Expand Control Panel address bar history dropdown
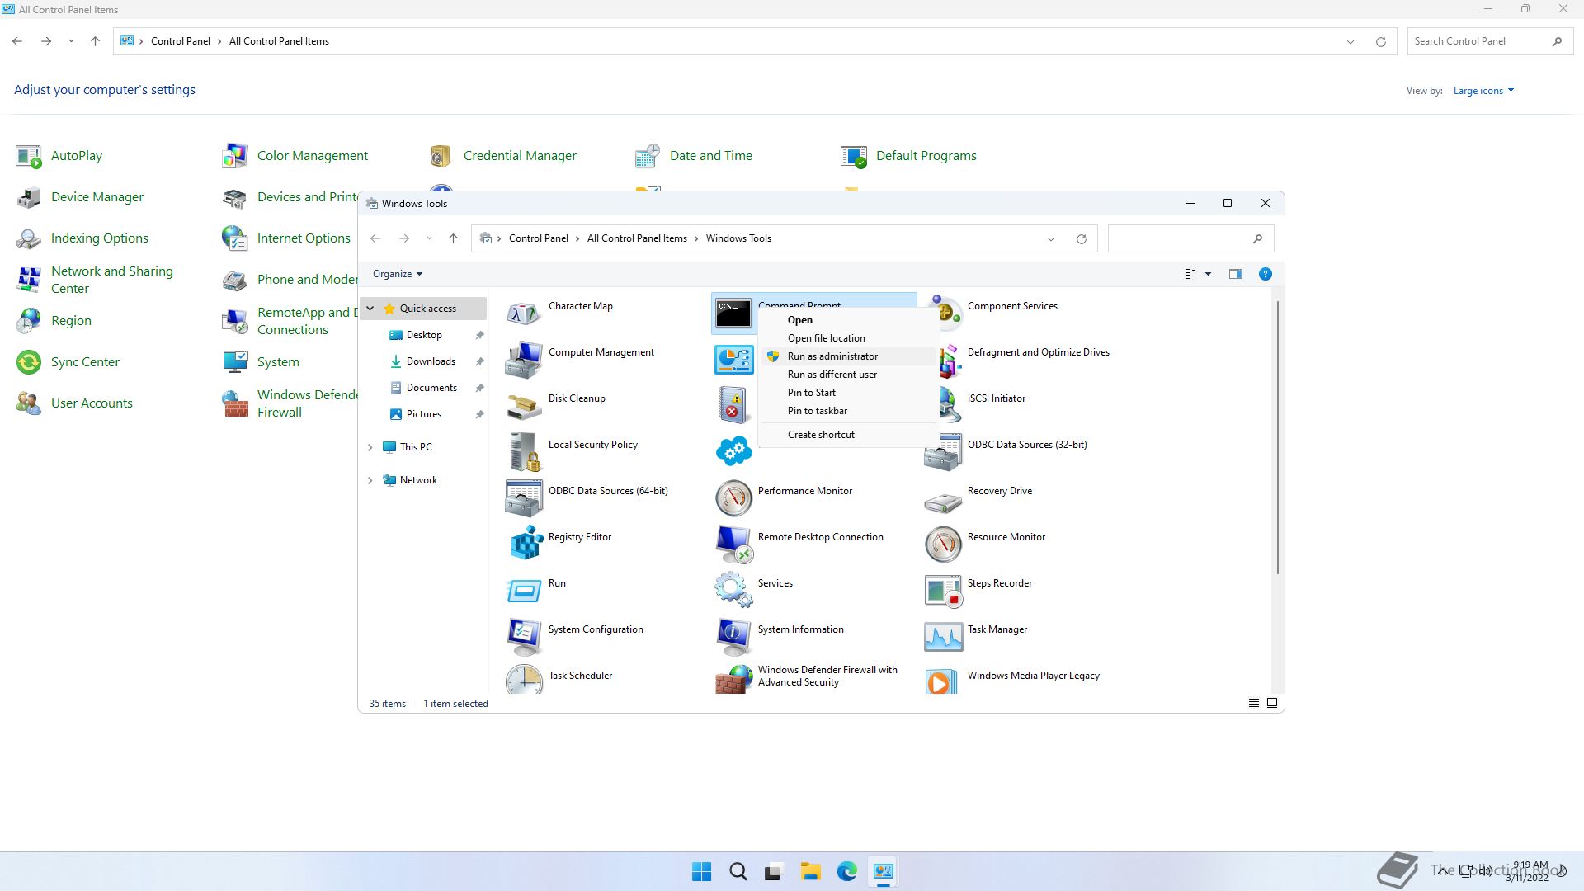The image size is (1584, 891). (x=1351, y=42)
